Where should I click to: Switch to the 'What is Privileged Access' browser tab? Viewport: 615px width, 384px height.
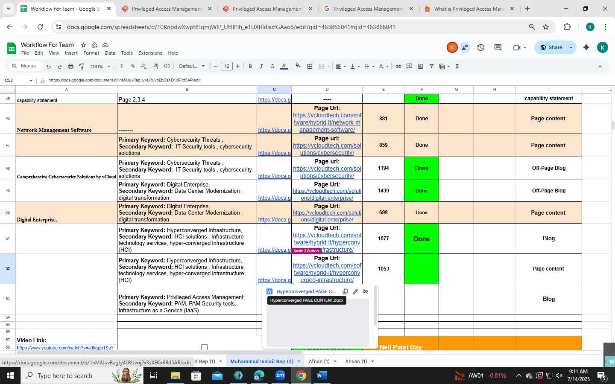point(469,9)
